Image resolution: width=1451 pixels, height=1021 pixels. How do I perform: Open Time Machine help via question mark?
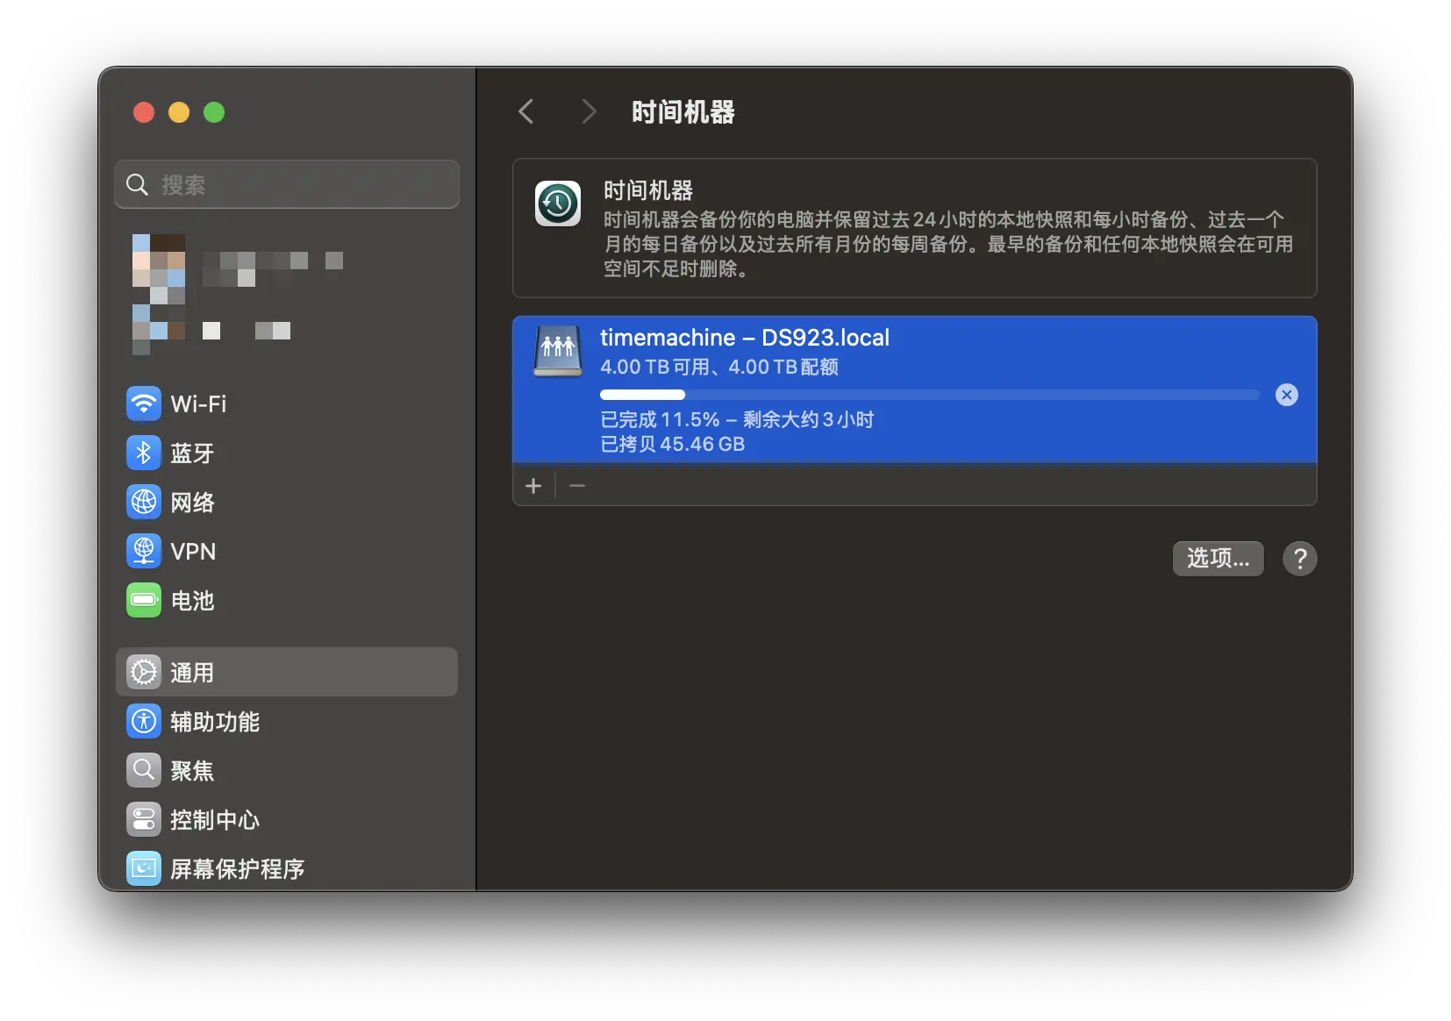(x=1299, y=559)
